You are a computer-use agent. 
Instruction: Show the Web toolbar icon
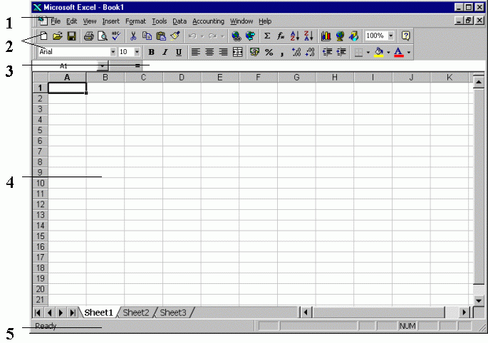(250, 36)
